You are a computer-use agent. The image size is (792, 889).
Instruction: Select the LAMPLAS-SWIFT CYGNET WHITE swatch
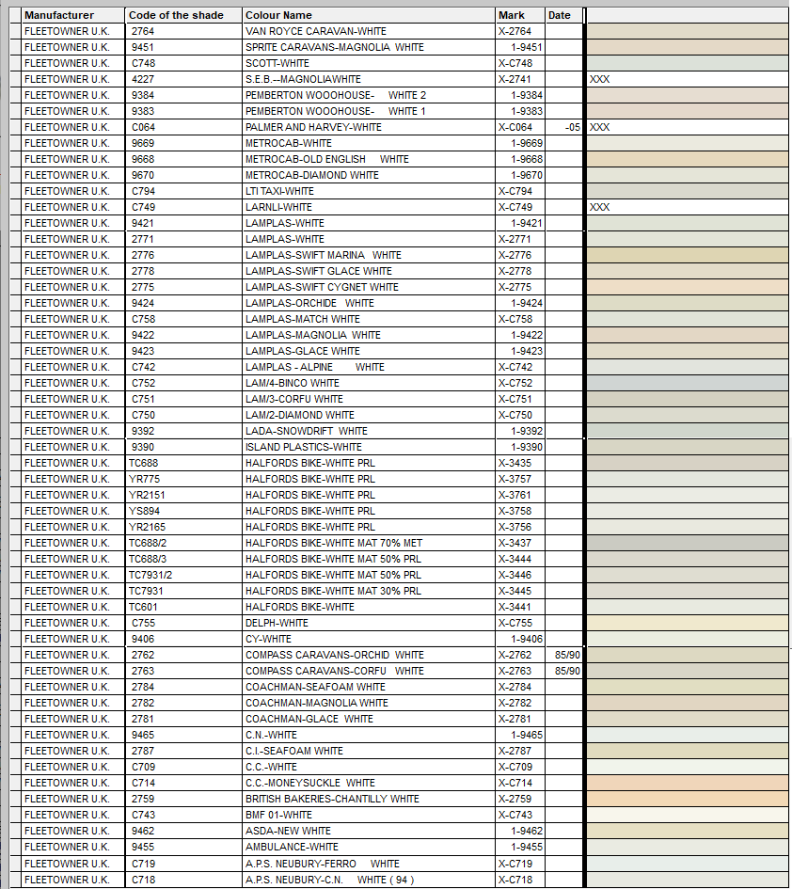coord(688,287)
